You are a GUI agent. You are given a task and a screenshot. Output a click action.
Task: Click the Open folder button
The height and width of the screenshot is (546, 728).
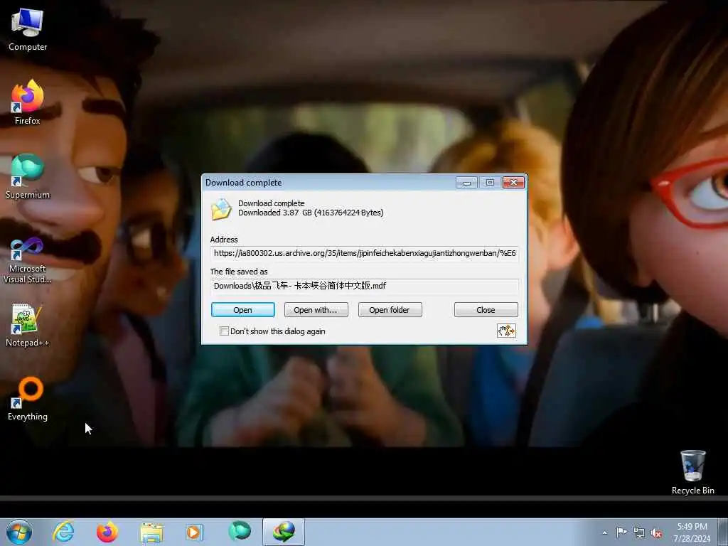tap(390, 310)
